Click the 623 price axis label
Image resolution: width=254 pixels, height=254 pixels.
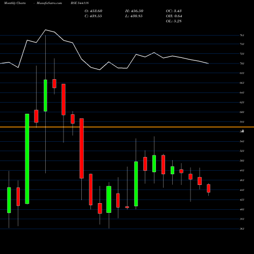pos(242,102)
